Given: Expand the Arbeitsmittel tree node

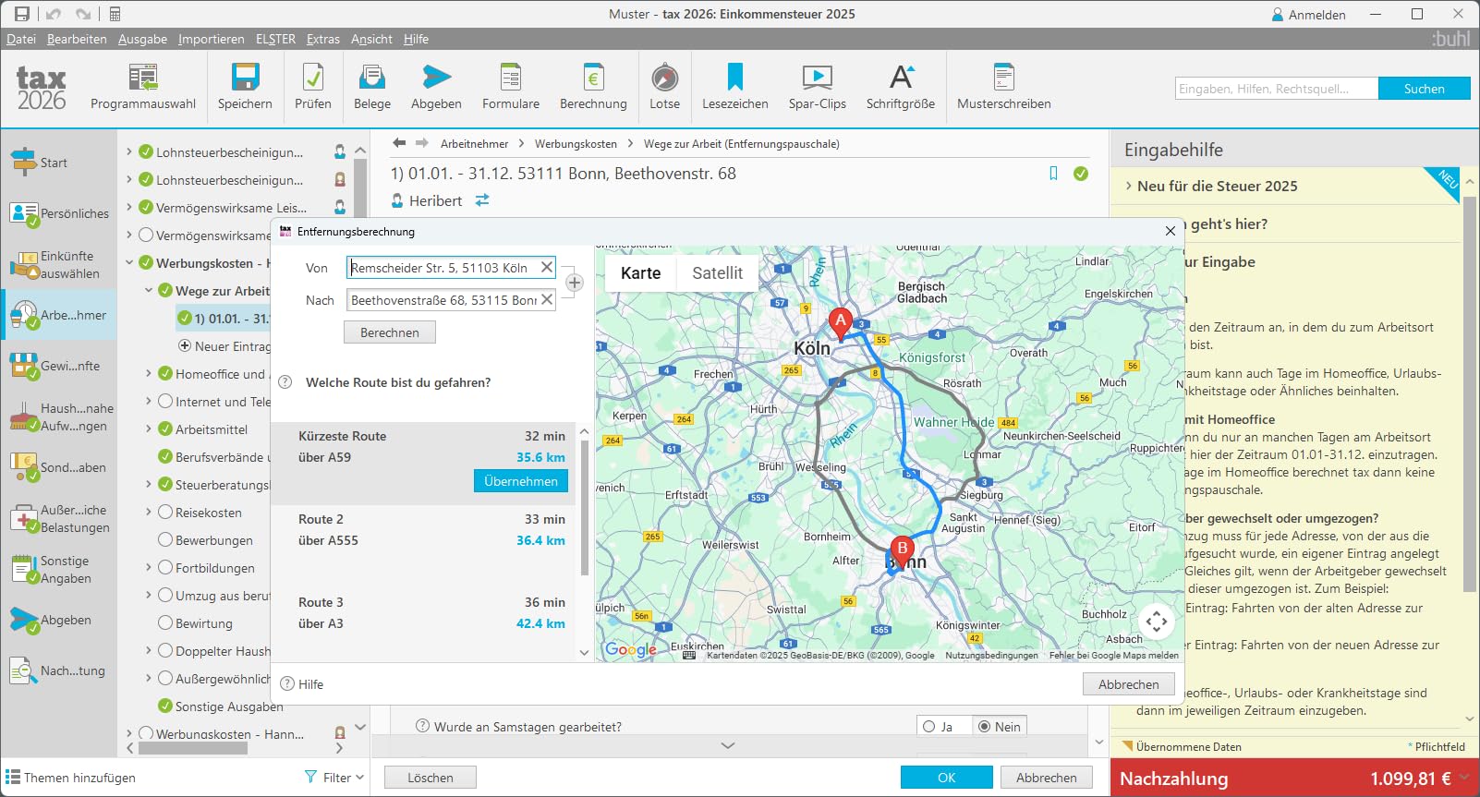Looking at the screenshot, I should [x=149, y=429].
